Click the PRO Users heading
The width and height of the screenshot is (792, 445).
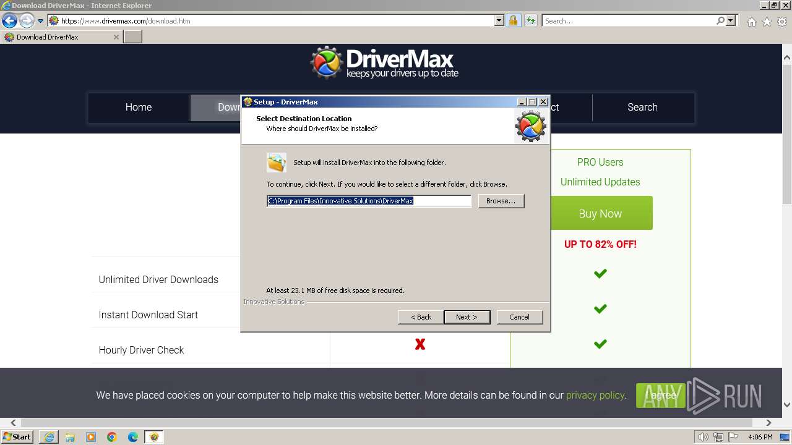point(600,162)
